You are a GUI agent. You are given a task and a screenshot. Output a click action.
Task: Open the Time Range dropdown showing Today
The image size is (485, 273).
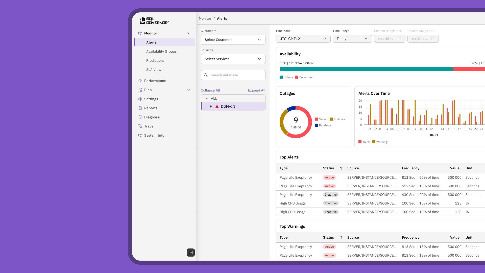(x=352, y=39)
